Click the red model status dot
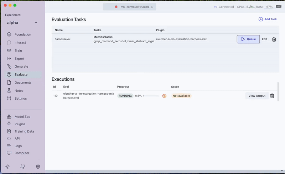This screenshot has width=285, height=174. [116, 7]
